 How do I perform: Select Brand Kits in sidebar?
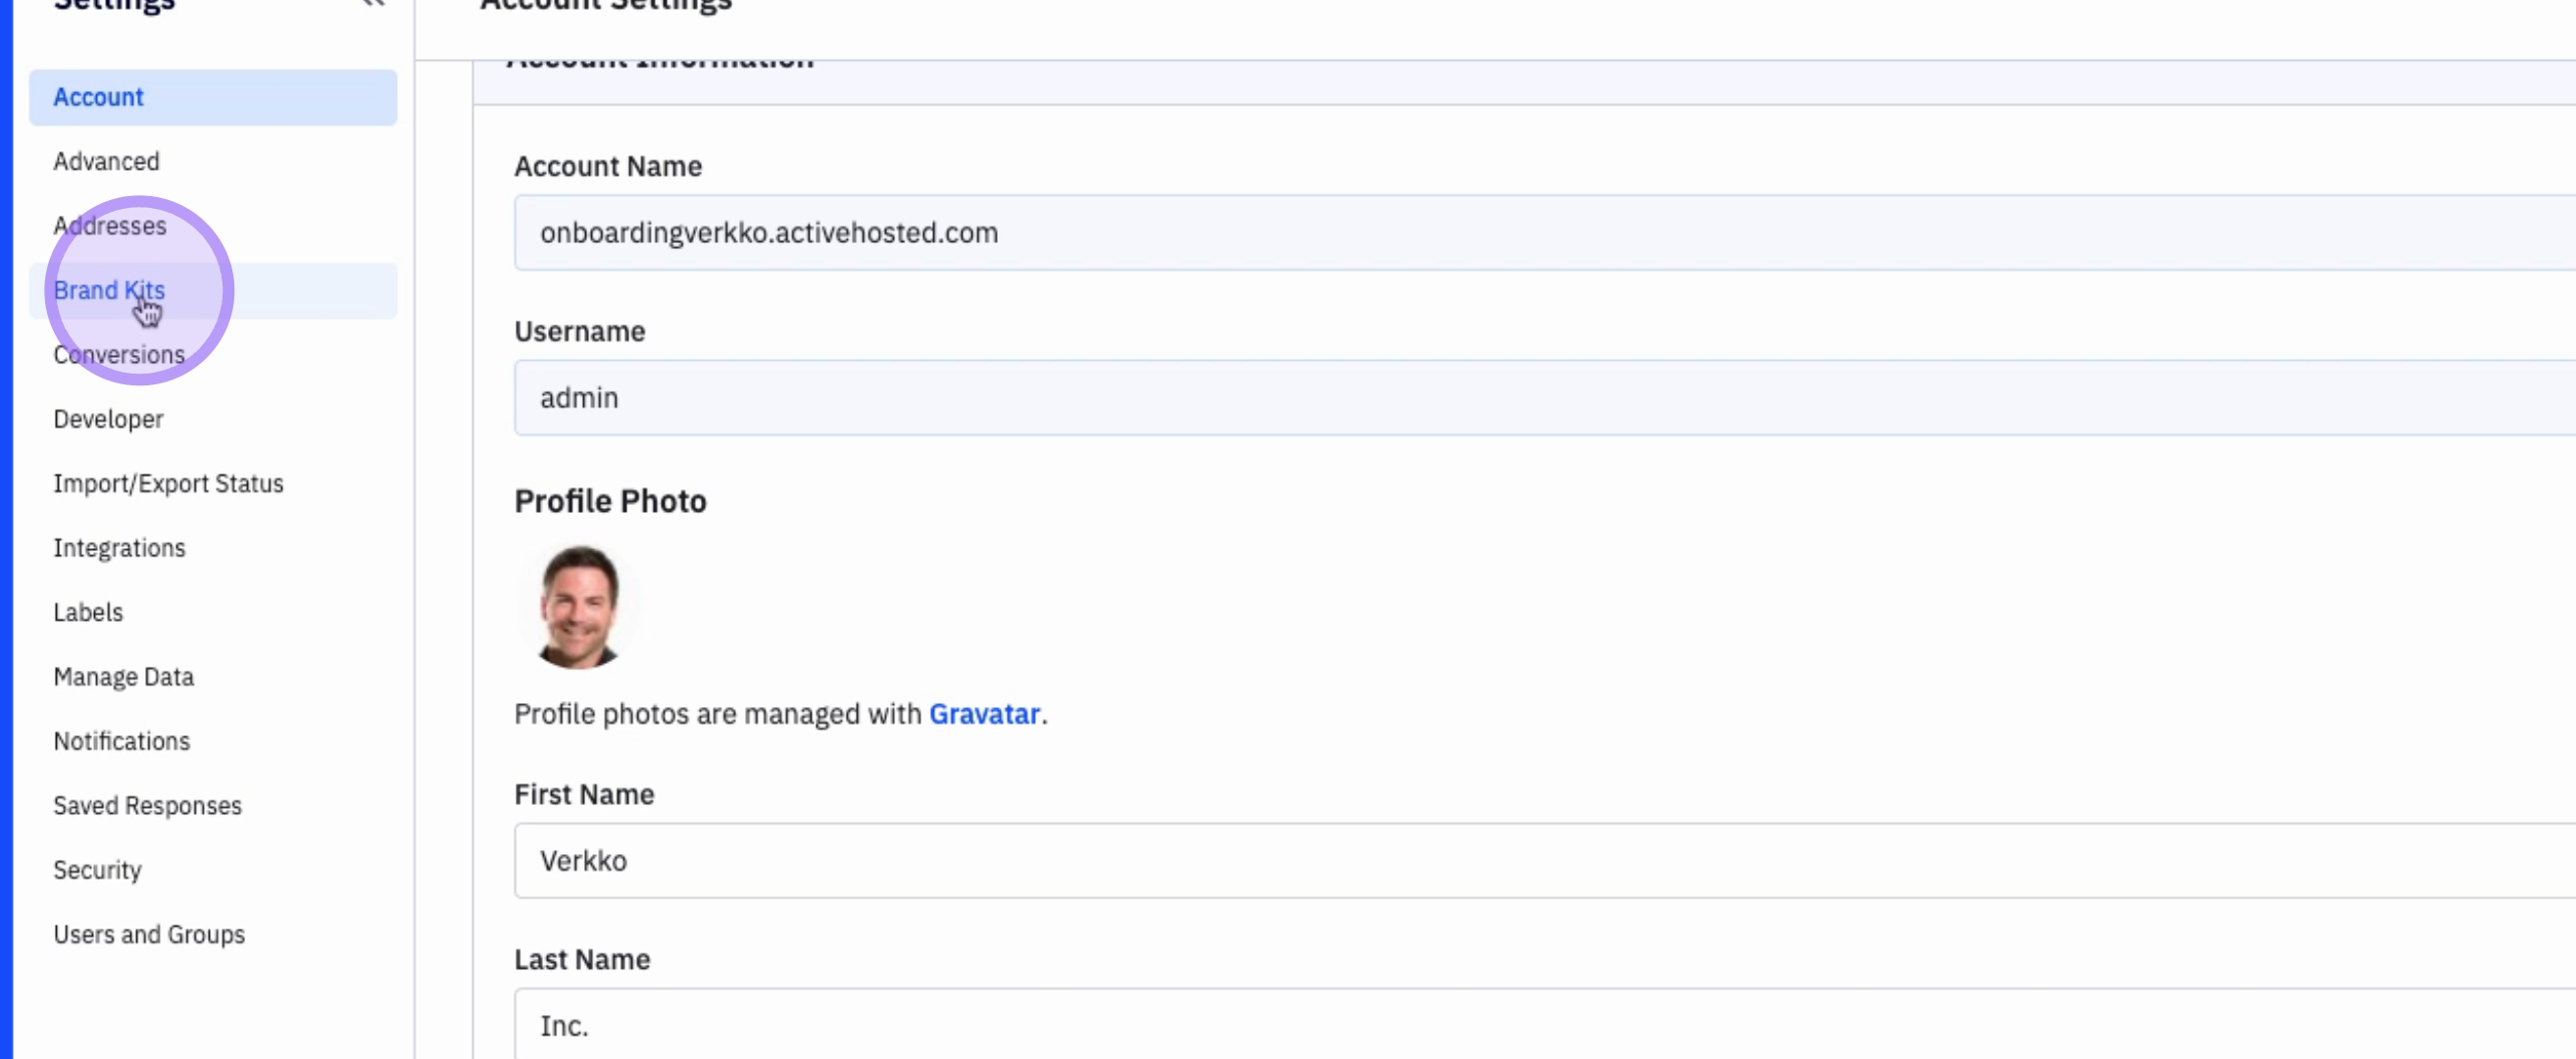(109, 290)
